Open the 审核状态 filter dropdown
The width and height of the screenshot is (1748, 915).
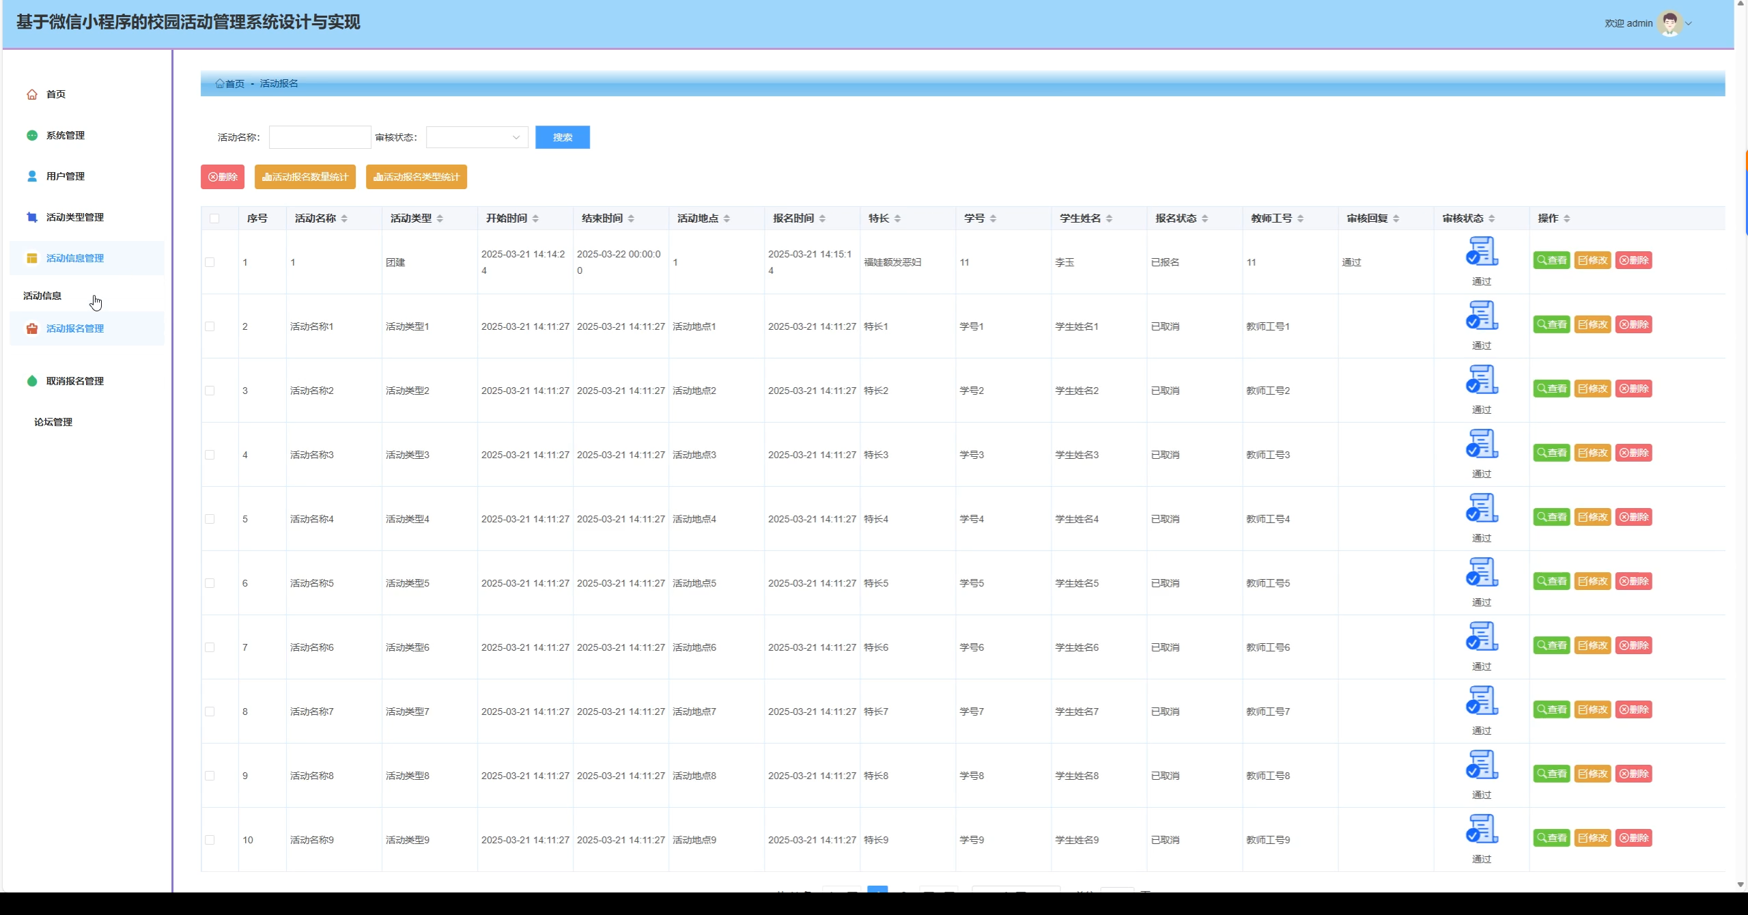click(477, 137)
